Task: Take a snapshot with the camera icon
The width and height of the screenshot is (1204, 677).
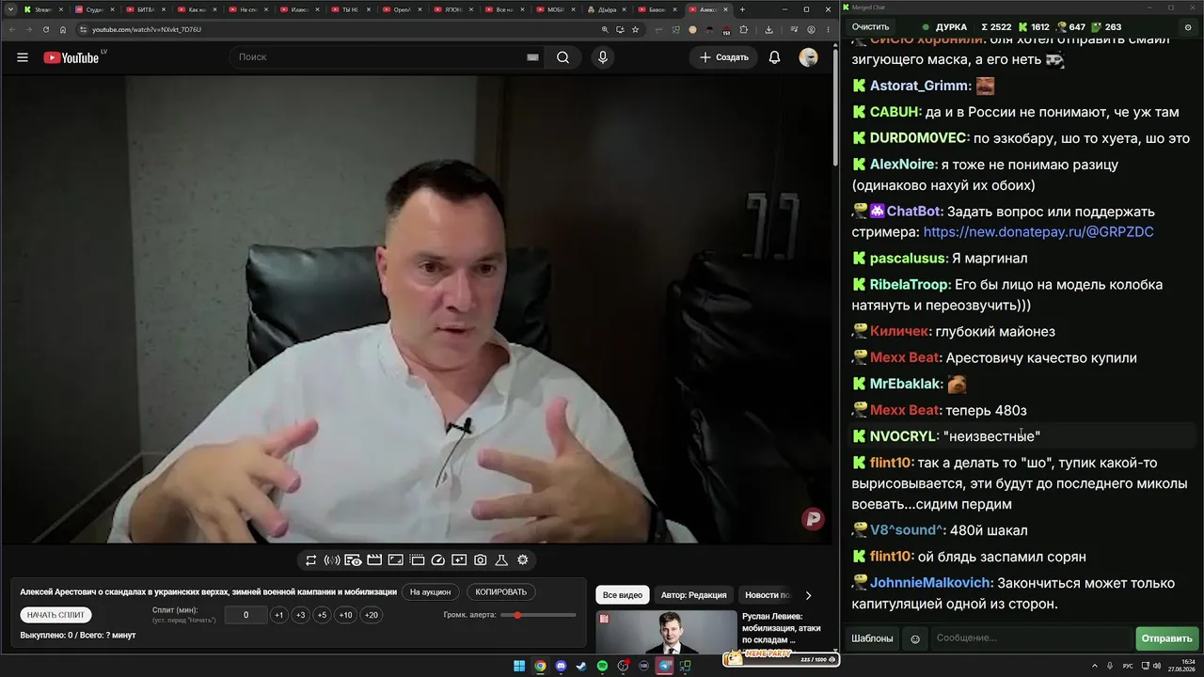Action: pyautogui.click(x=481, y=560)
